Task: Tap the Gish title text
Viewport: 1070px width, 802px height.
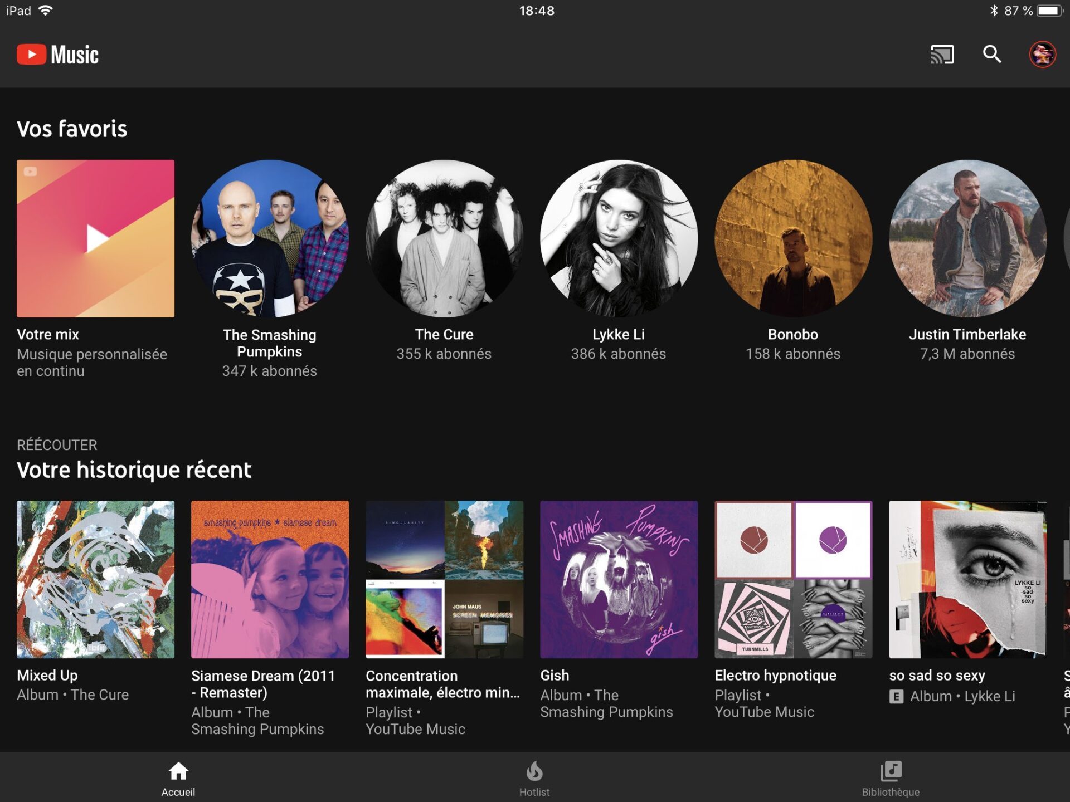Action: click(x=555, y=676)
